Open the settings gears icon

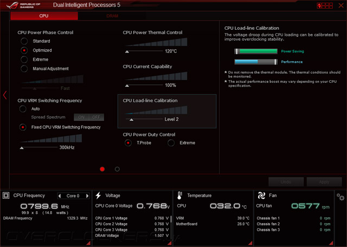click(340, 197)
